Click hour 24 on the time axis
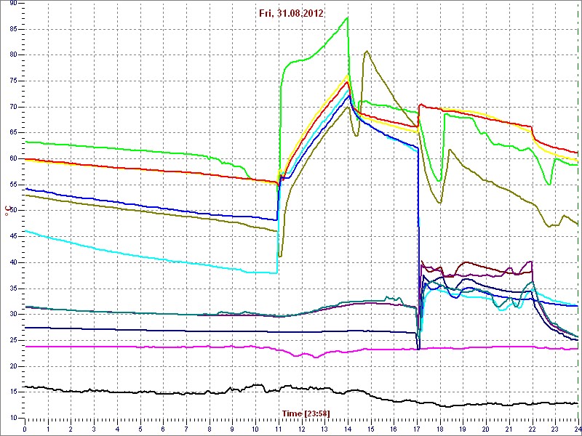 point(578,429)
